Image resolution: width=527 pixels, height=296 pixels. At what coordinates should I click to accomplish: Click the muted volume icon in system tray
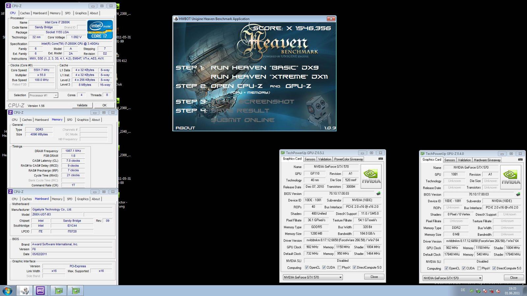coord(498,291)
